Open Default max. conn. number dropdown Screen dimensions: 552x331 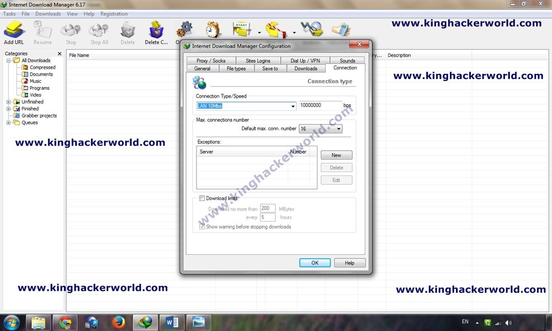pos(320,129)
